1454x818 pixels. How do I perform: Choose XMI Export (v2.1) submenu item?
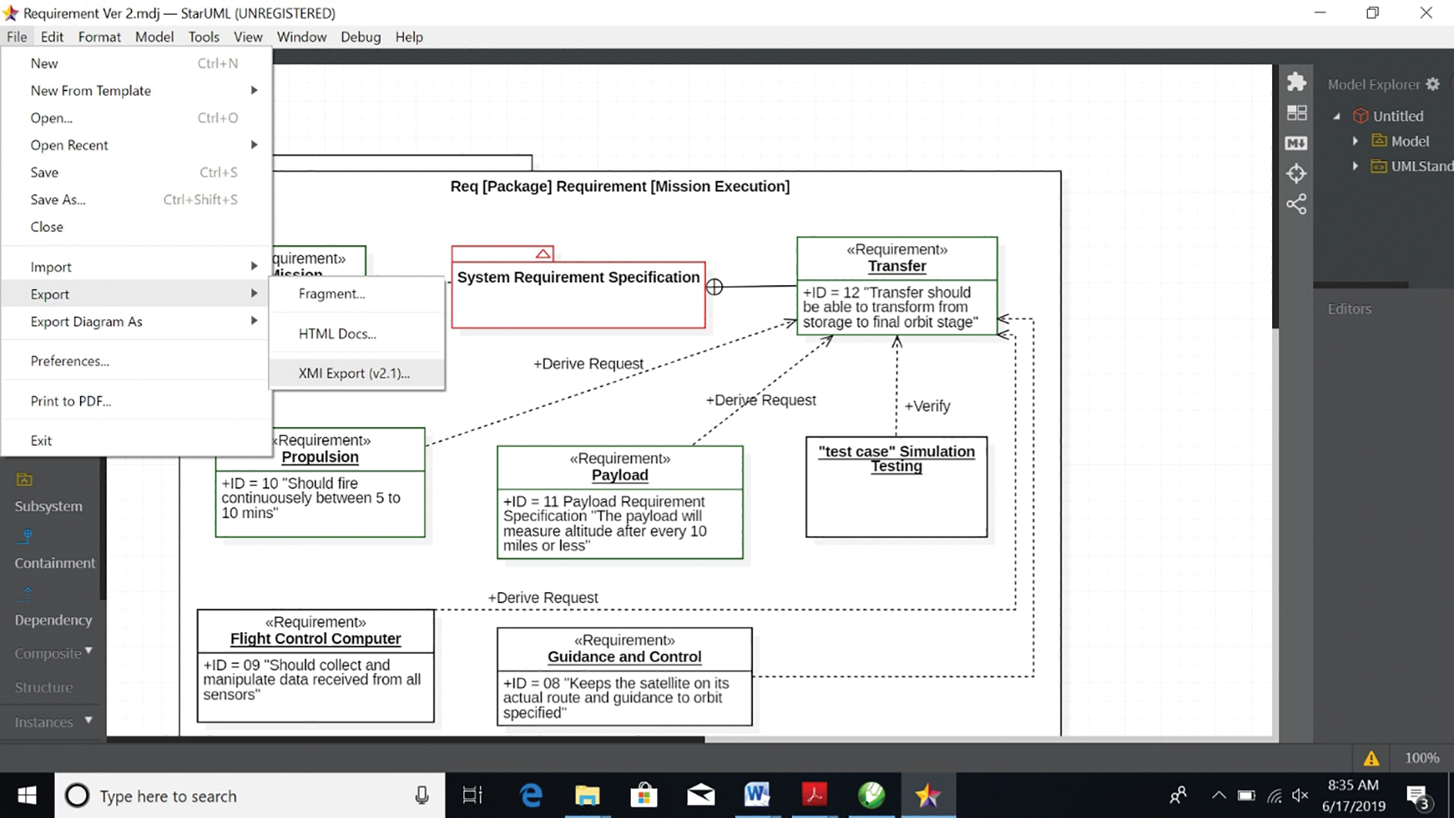[x=354, y=373]
